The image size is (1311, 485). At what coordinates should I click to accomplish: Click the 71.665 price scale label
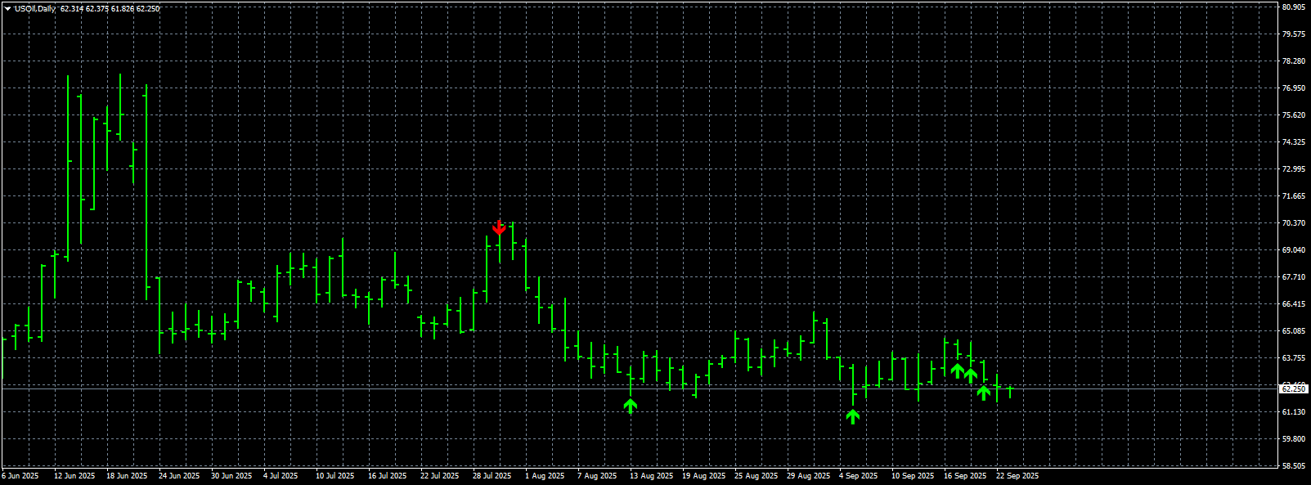[1293, 195]
